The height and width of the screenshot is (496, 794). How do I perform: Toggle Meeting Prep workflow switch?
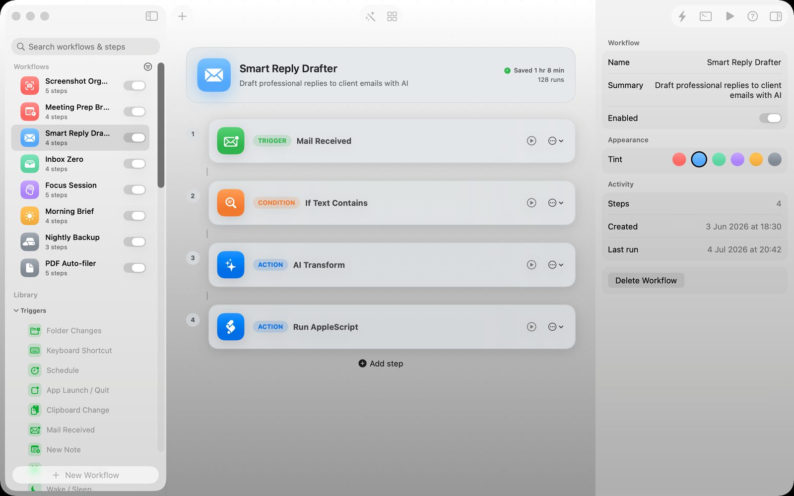(134, 112)
